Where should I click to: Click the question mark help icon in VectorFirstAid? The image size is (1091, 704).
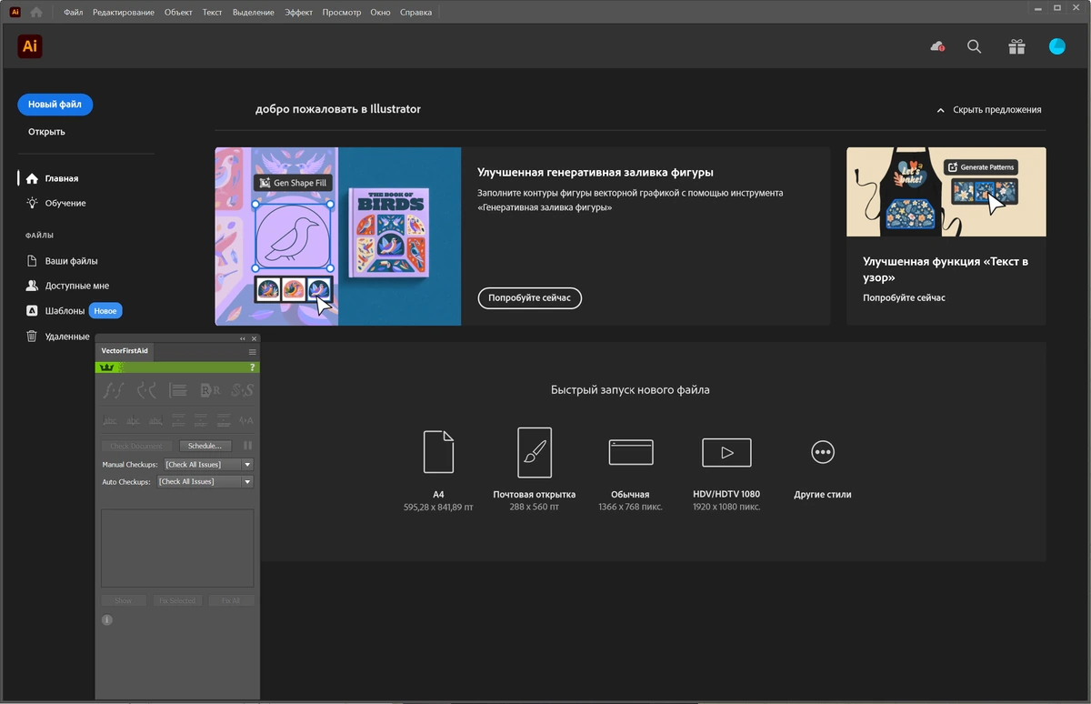click(x=252, y=367)
